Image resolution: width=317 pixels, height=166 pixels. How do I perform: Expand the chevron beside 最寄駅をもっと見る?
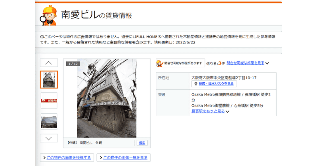(227, 111)
